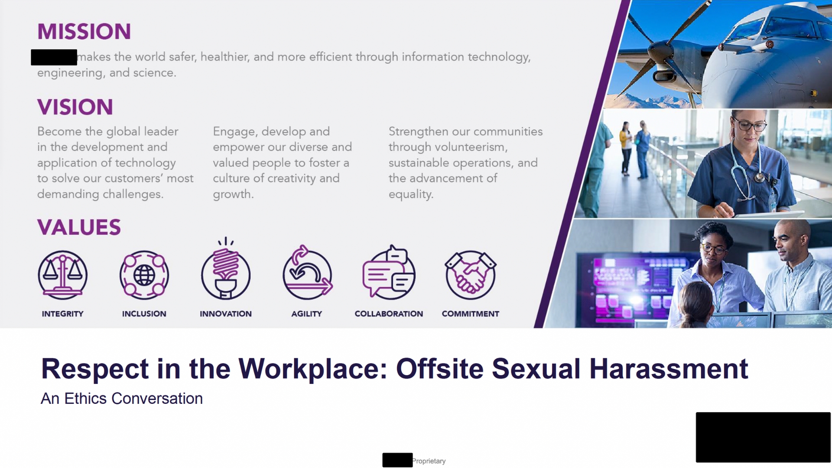Screen dimensions: 832x468
Task: Click the vision paragraph about volunteerism
Action: [465, 162]
